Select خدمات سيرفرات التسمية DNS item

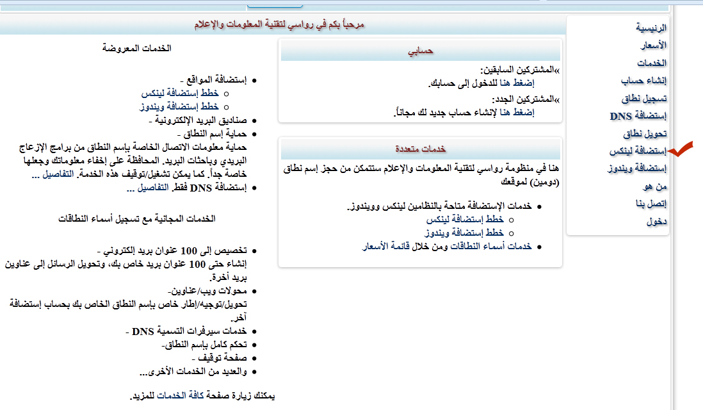186,331
